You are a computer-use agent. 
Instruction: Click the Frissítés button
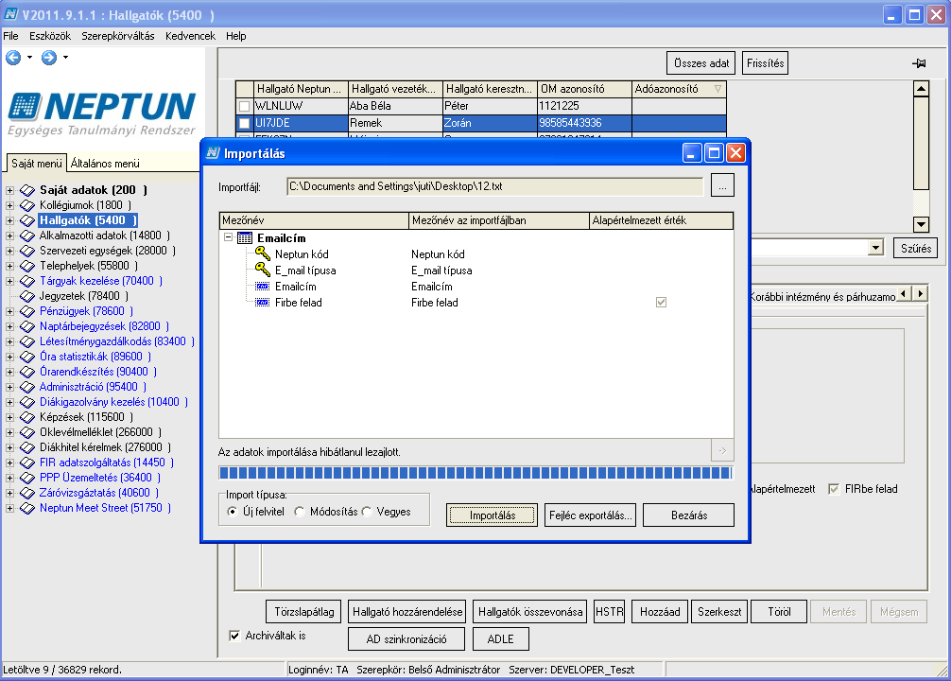[x=766, y=63]
